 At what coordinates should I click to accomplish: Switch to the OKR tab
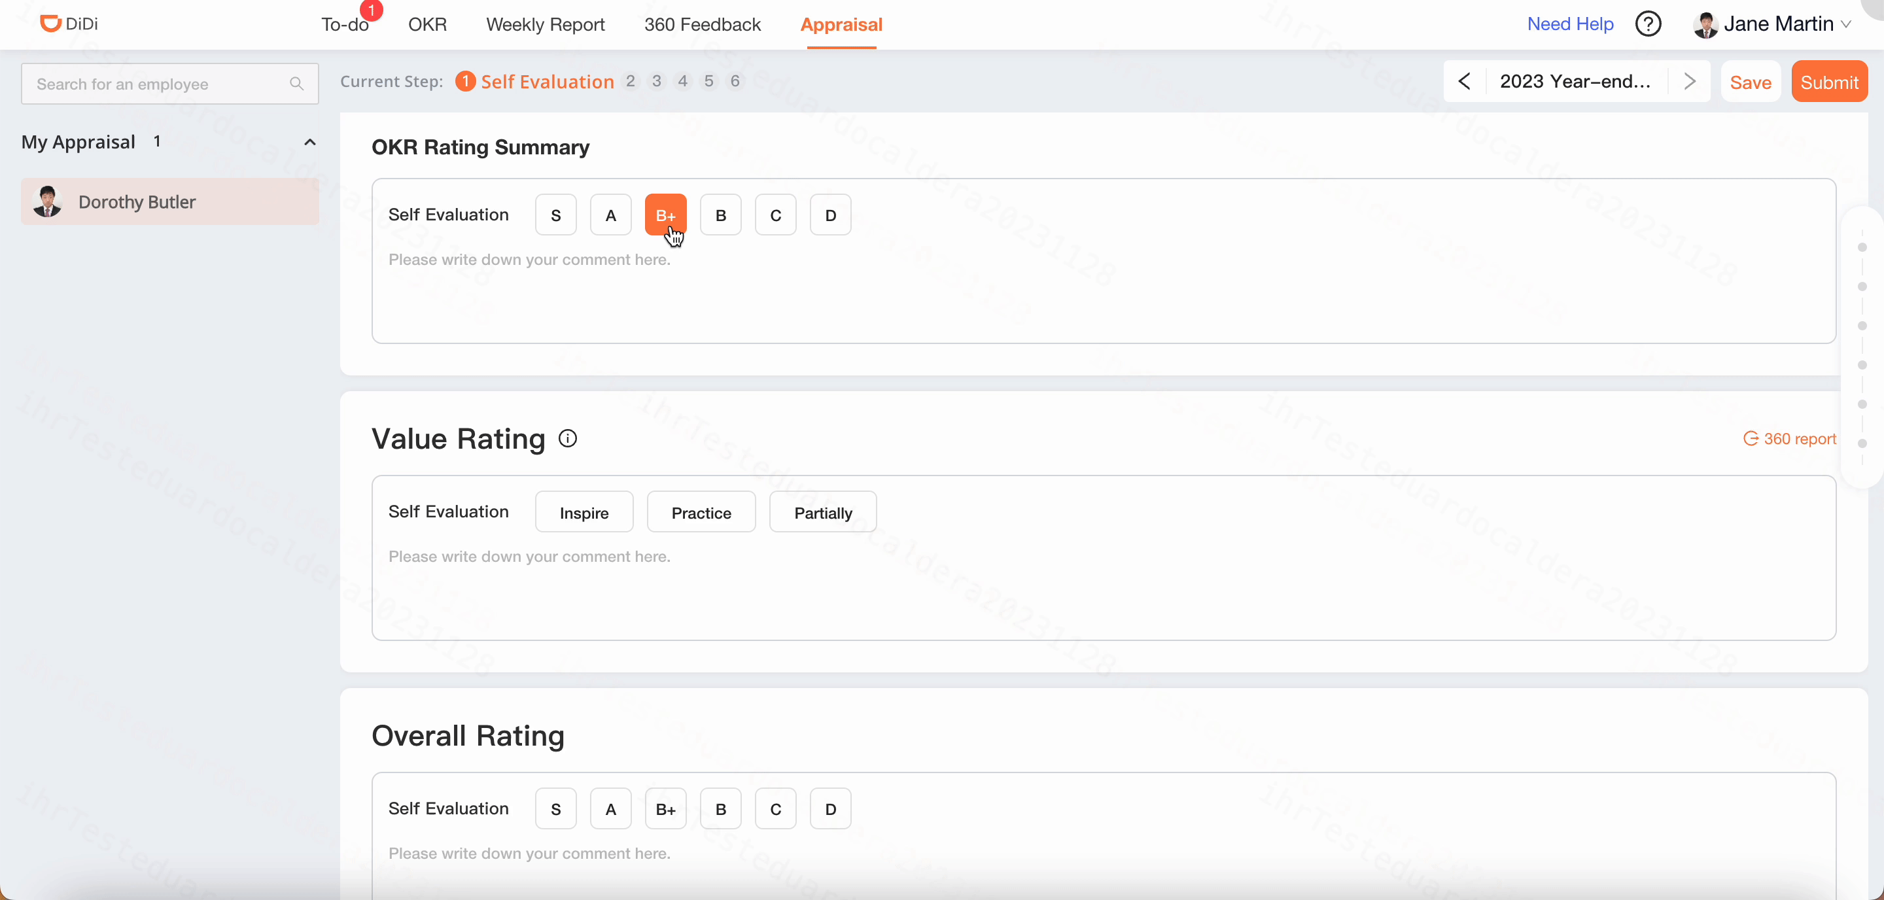pos(427,24)
